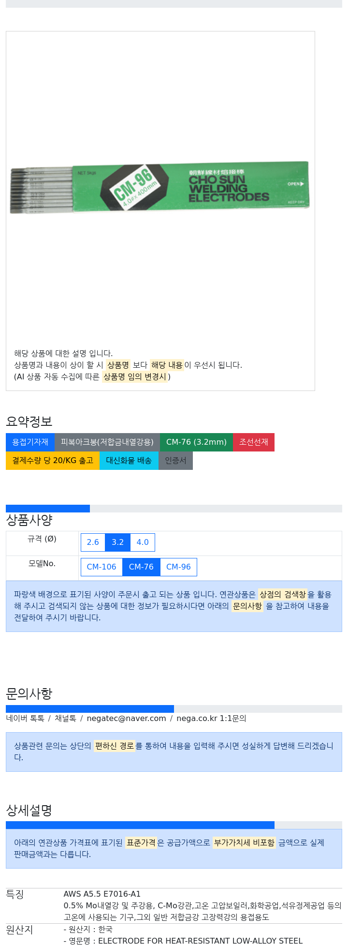Viewport: 348px width, 947px height.
Task: Open the 조선선재 brand tag
Action: tap(254, 442)
